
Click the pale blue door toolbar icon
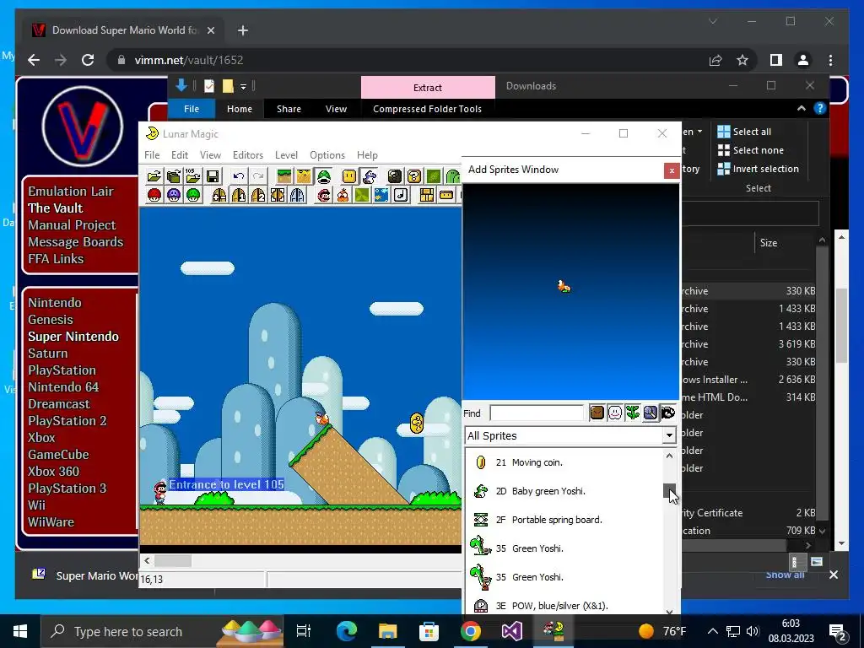pos(297,195)
